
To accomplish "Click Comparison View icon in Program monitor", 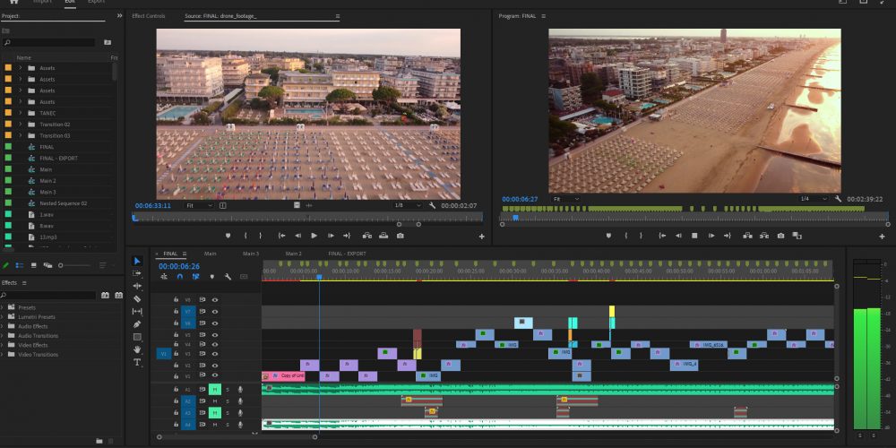I will 797,236.
